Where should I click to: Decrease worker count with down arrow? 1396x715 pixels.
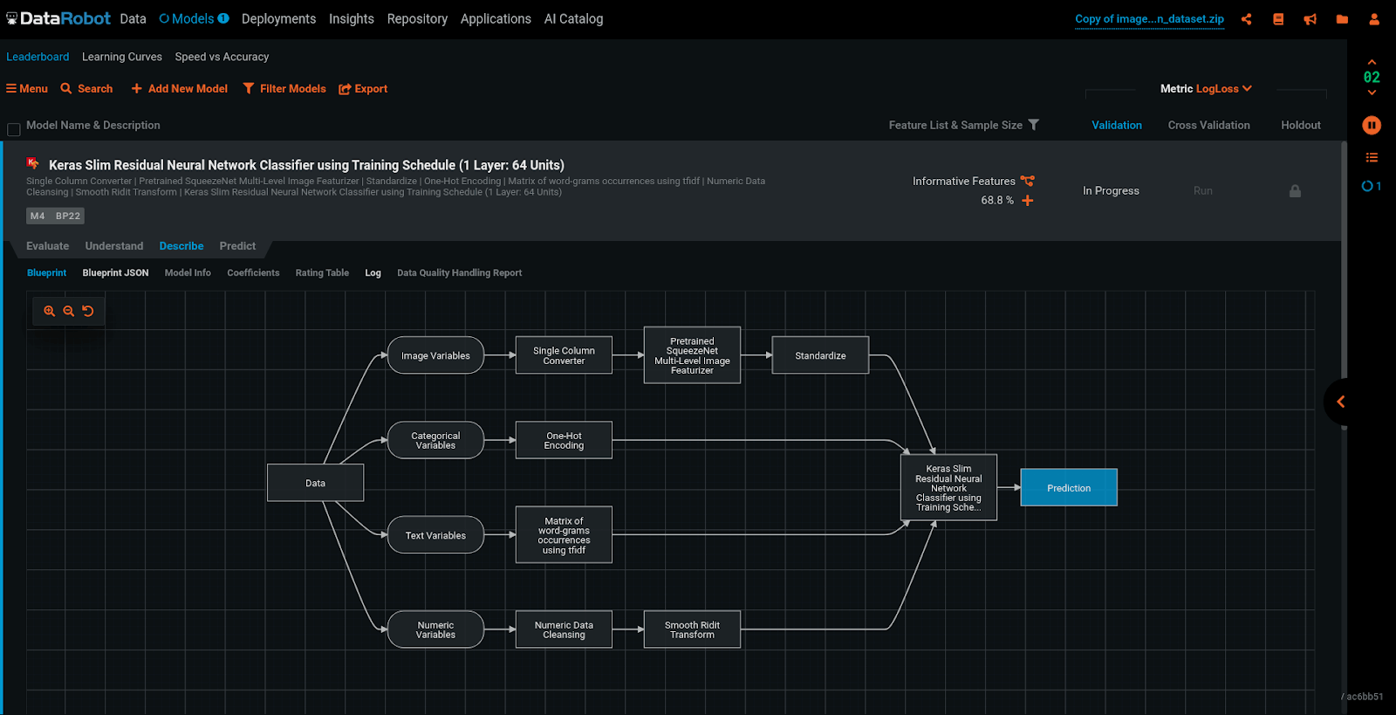pos(1372,93)
